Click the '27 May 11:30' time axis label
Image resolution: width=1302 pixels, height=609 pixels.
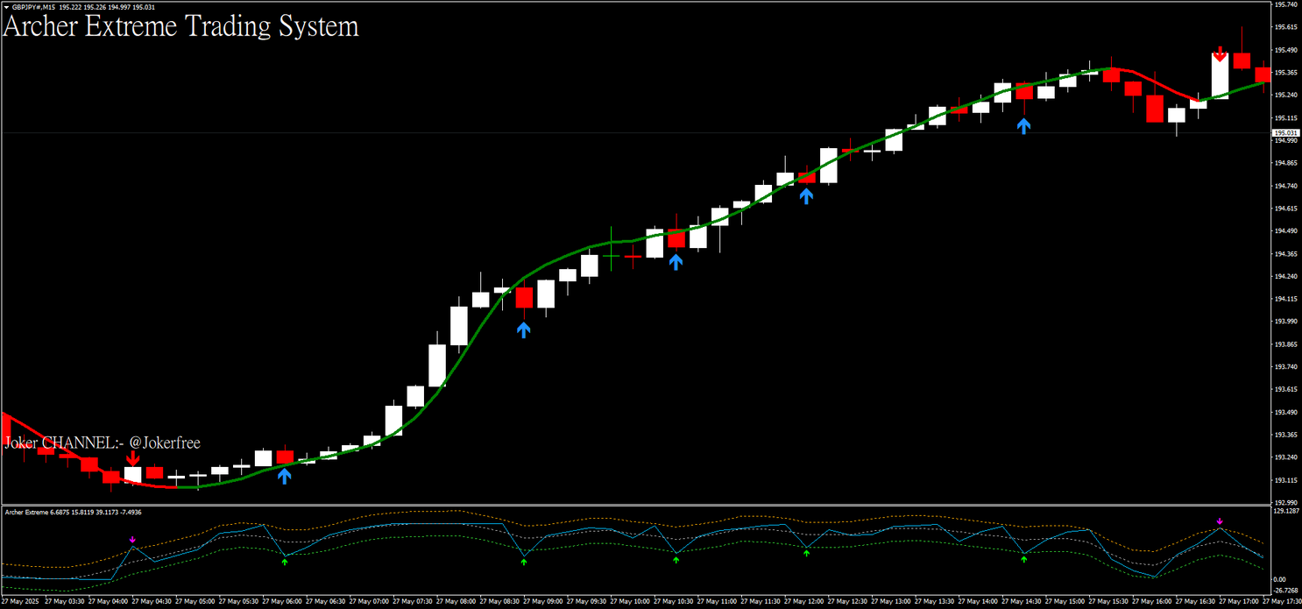(762, 602)
